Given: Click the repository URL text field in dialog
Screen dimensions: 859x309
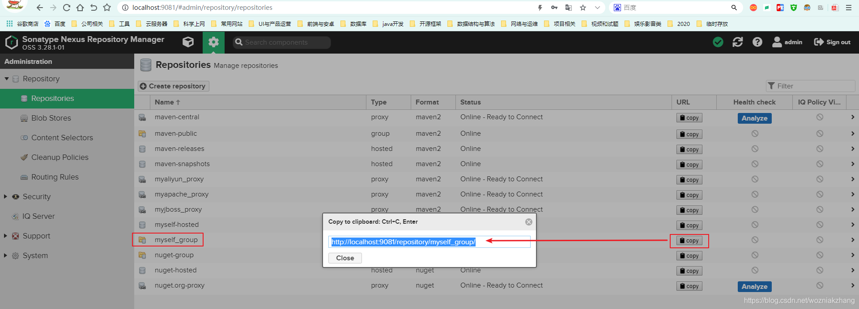Looking at the screenshot, I should click(x=429, y=242).
